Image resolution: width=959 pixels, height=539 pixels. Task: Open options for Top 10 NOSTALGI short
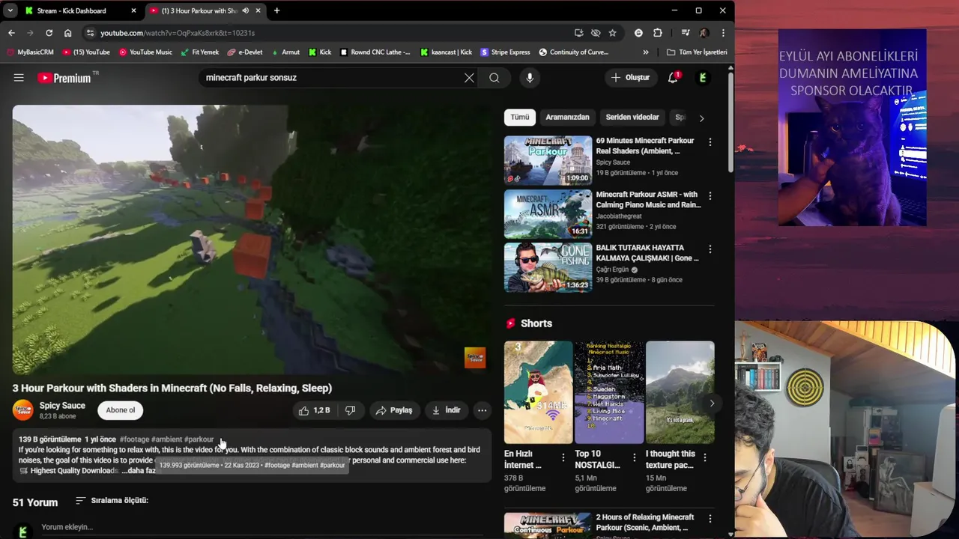(635, 457)
